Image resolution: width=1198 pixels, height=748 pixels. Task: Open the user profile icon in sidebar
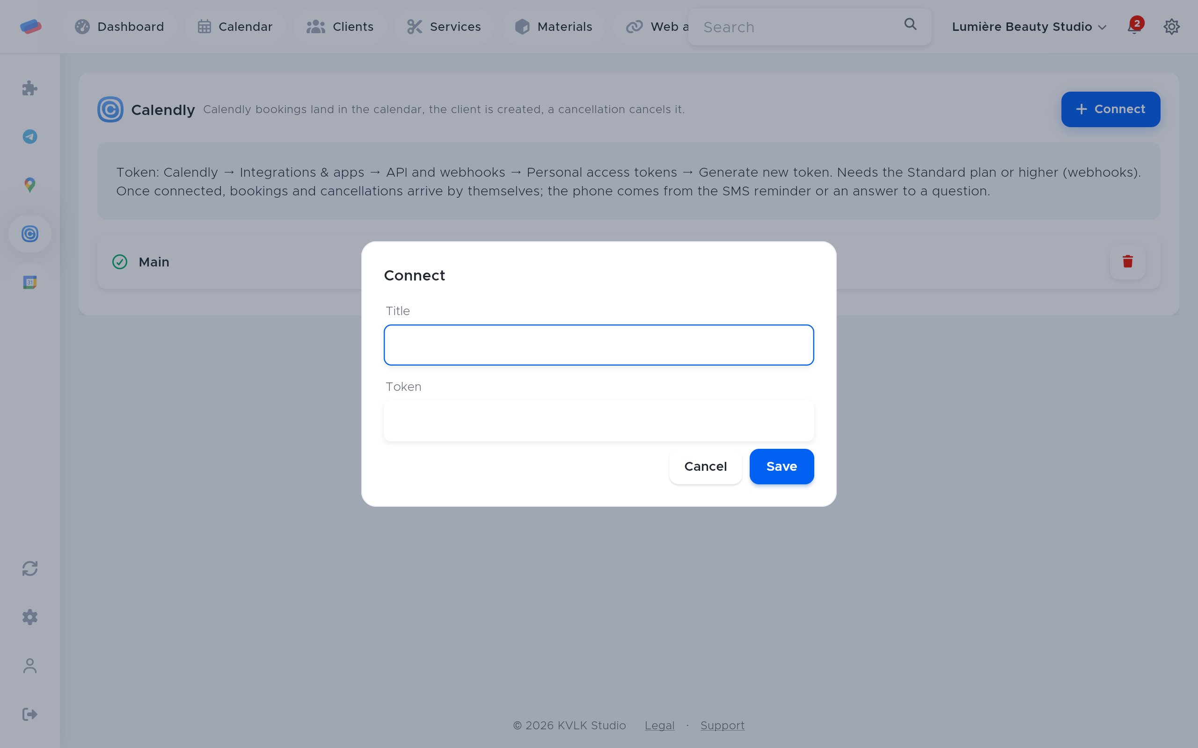click(29, 665)
